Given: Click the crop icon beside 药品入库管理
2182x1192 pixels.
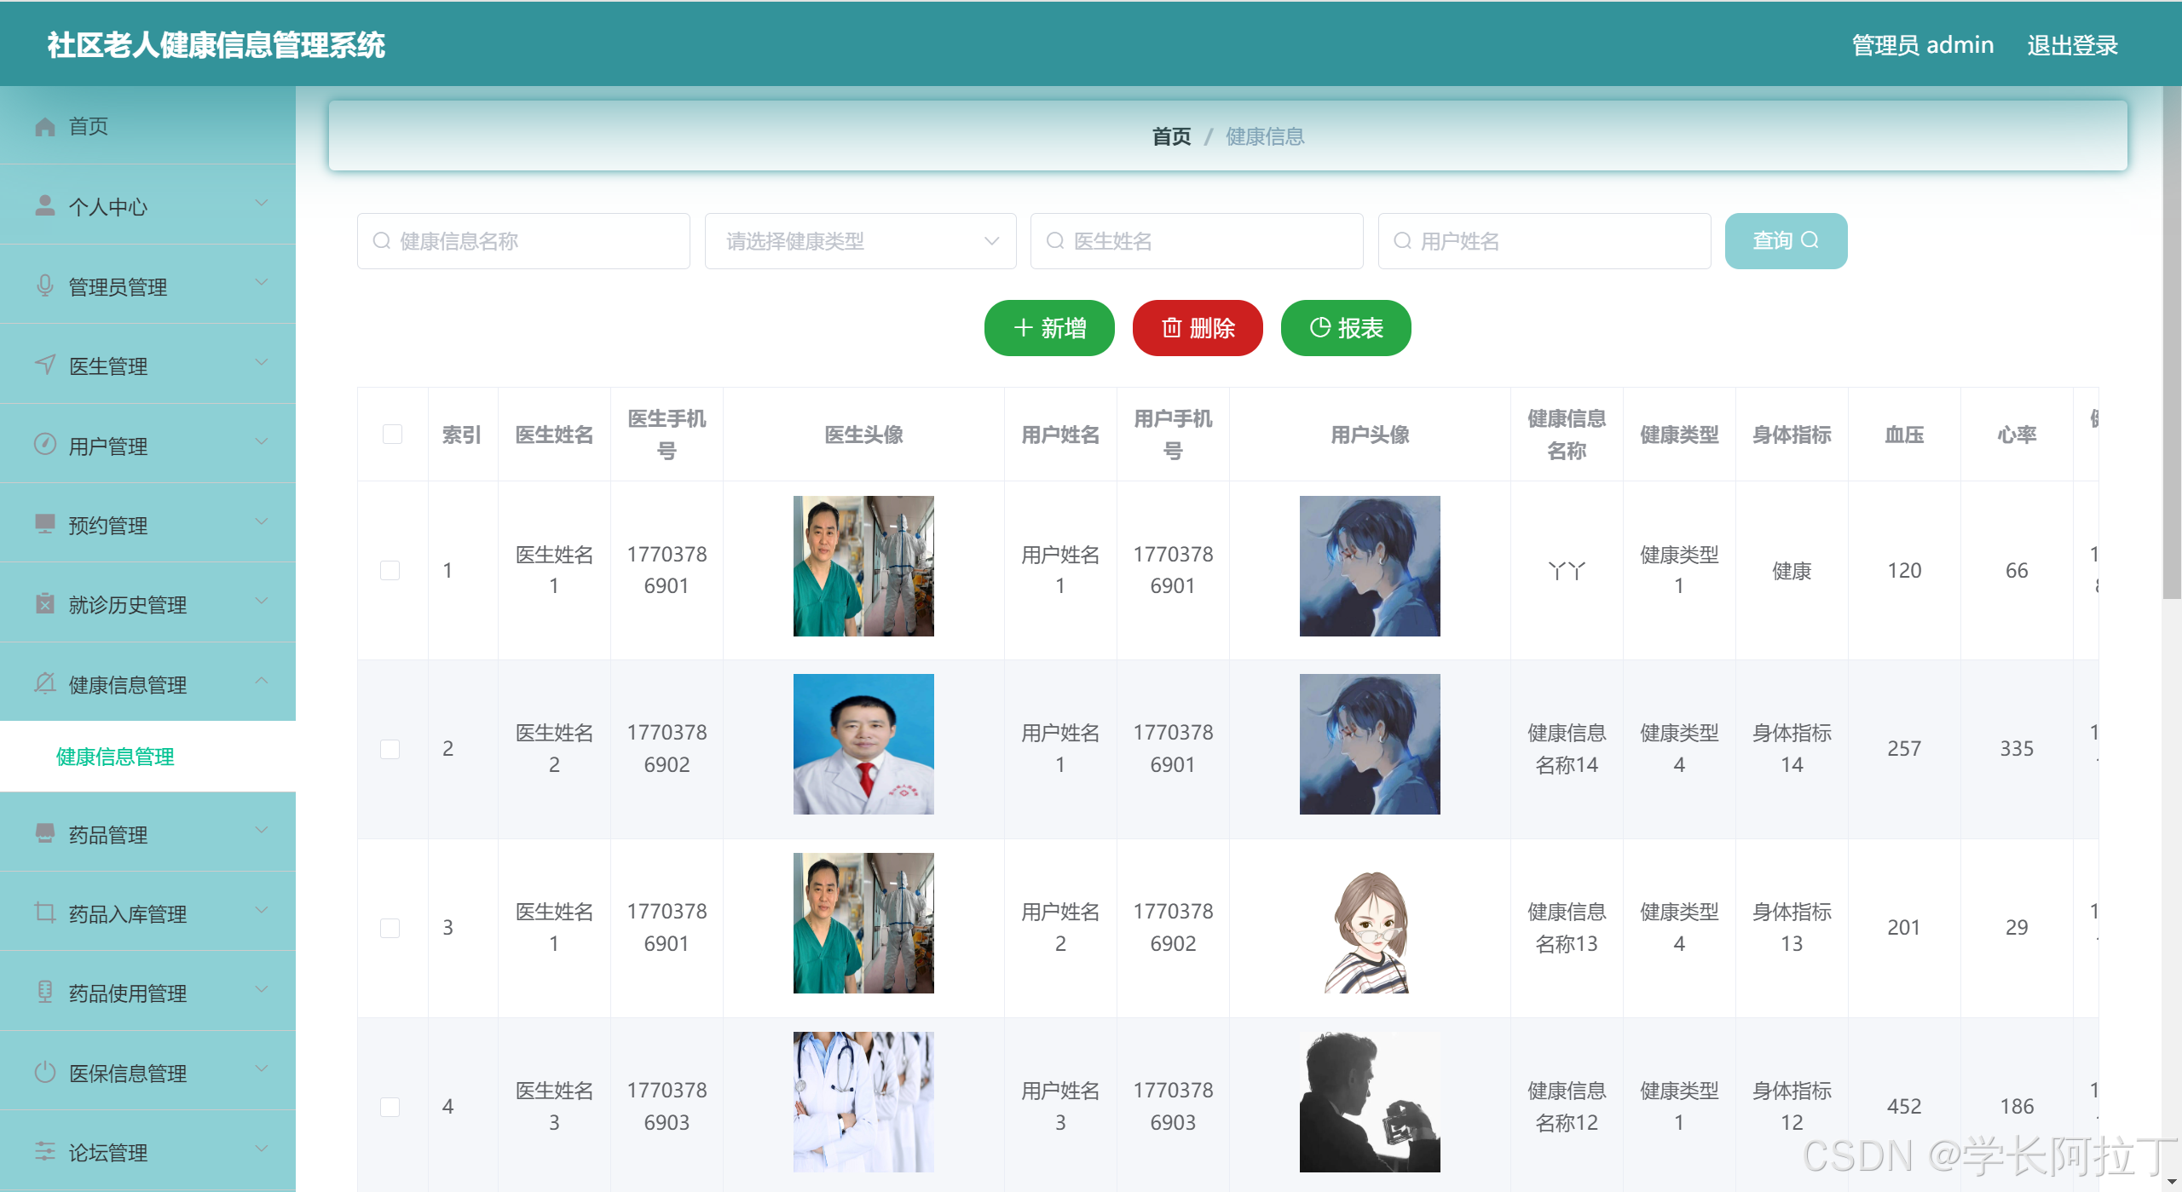Looking at the screenshot, I should coord(45,913).
